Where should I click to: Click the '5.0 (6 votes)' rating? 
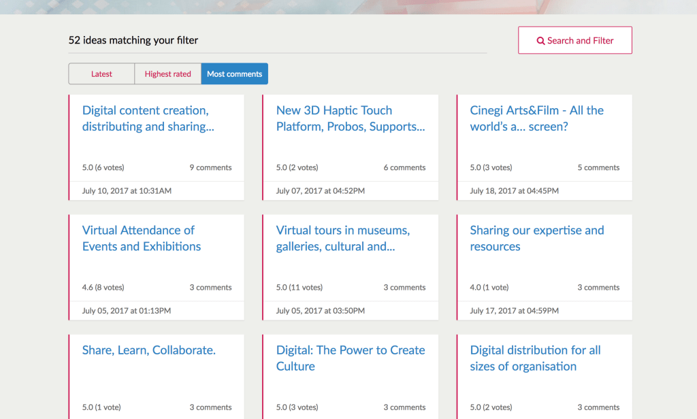(103, 167)
